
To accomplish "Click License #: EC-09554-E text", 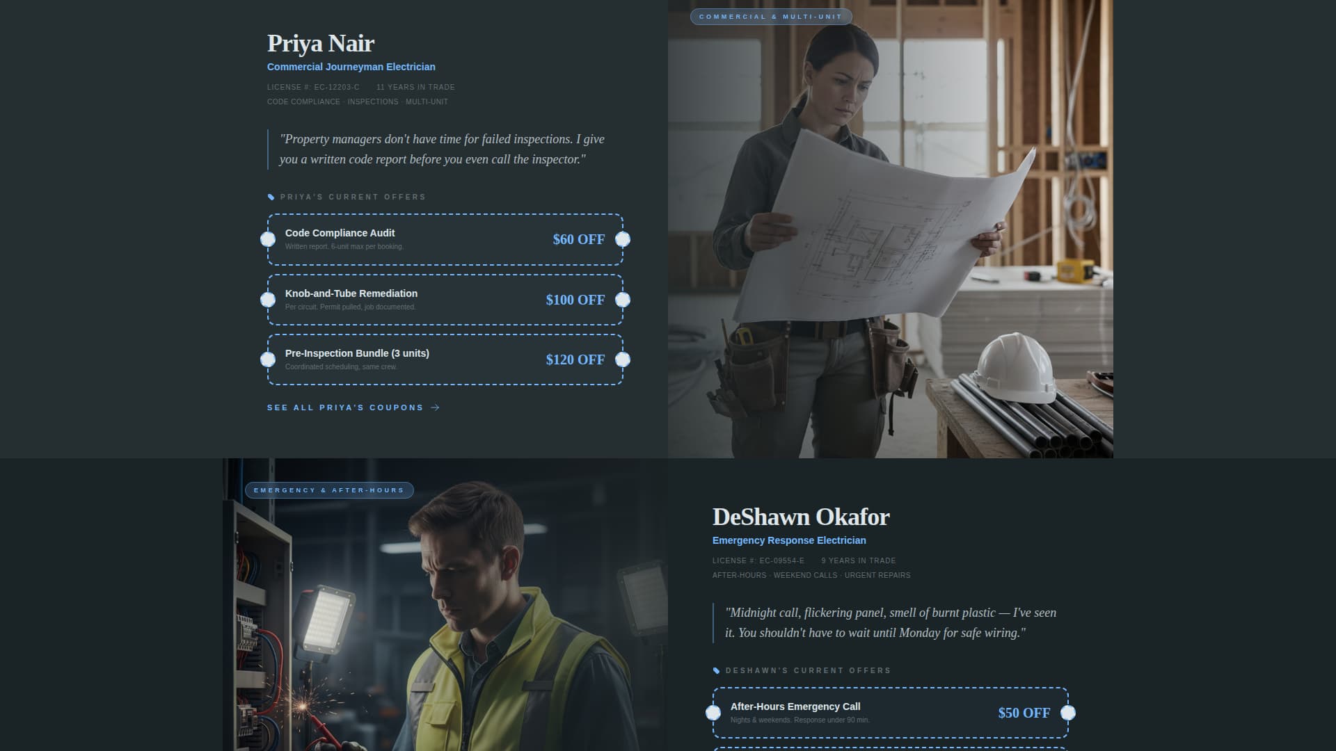I will click(758, 561).
